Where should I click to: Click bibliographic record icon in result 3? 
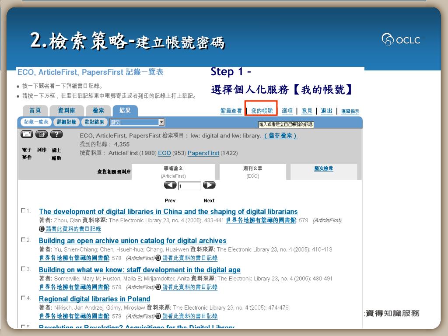pos(158,287)
